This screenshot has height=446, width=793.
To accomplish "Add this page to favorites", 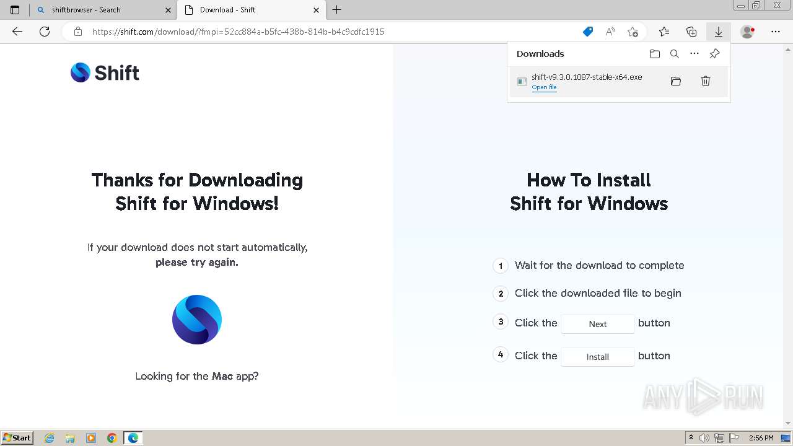I will click(633, 32).
